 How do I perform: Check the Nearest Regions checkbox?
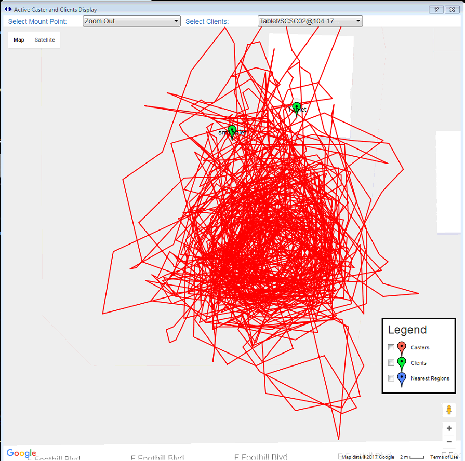391,378
